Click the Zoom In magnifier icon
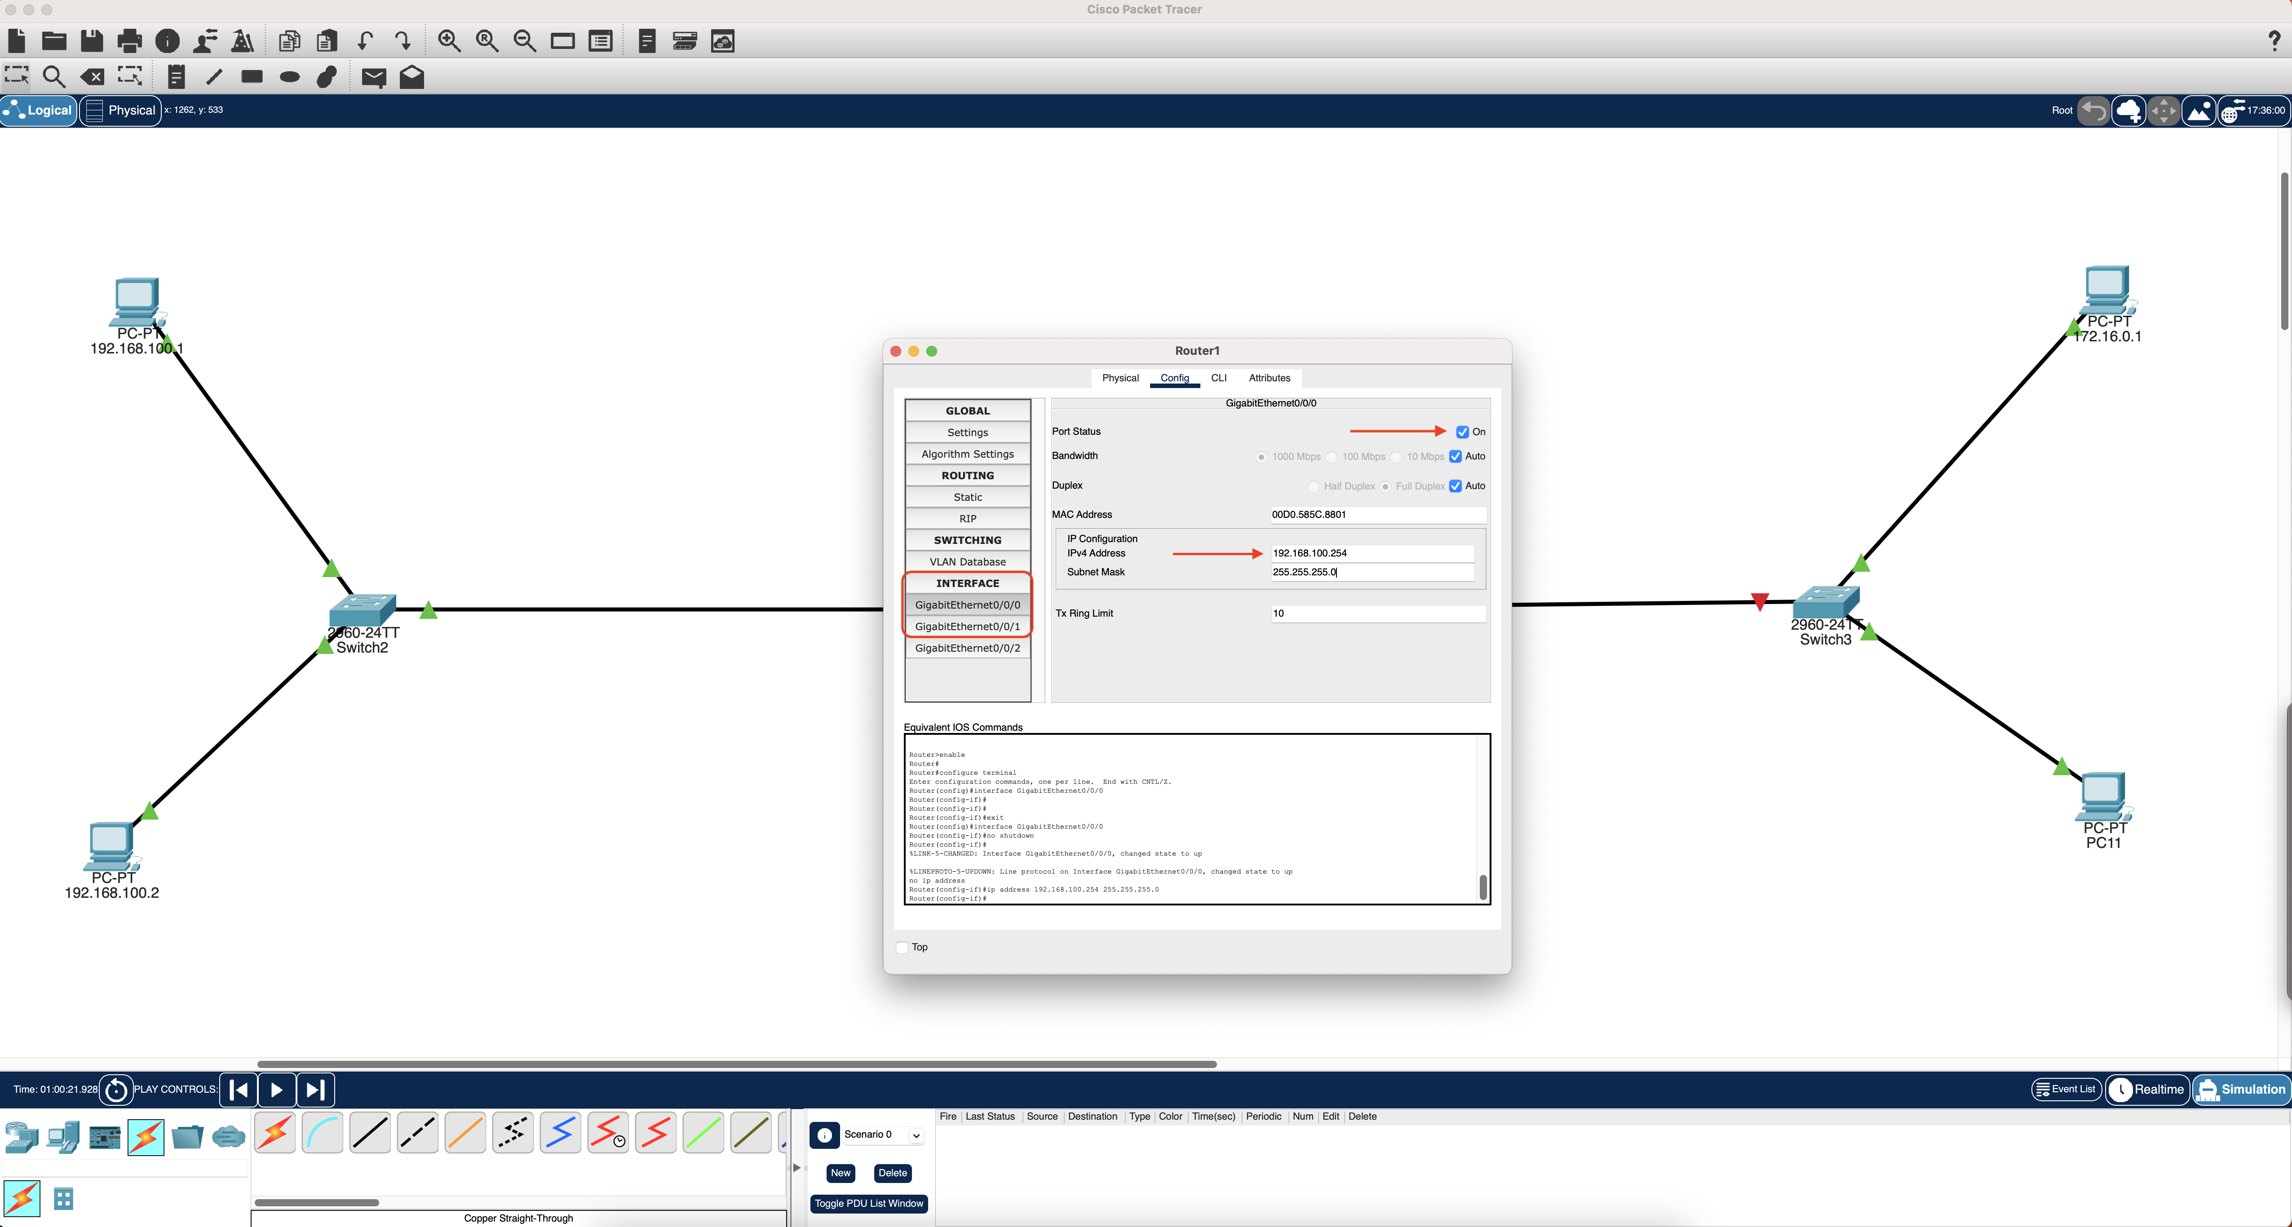 coord(449,41)
